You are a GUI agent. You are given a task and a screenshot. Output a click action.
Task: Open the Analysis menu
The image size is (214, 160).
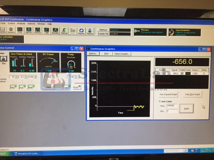21,24
